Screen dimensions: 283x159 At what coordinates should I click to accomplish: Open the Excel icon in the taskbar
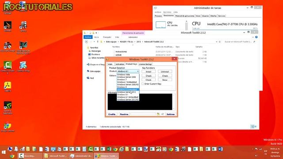coord(109,149)
